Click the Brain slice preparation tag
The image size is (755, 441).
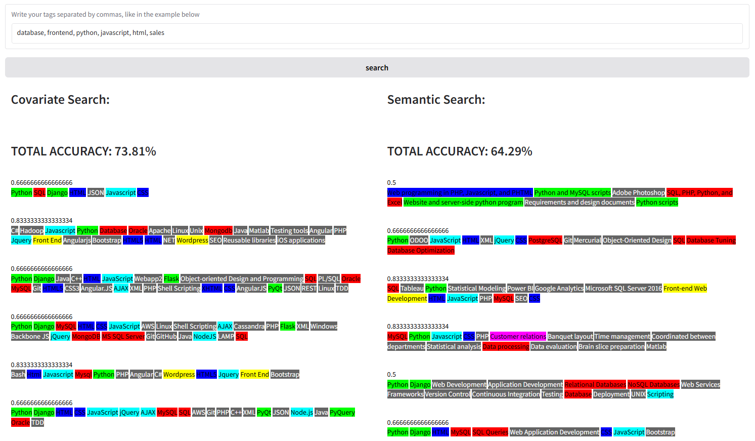point(611,347)
